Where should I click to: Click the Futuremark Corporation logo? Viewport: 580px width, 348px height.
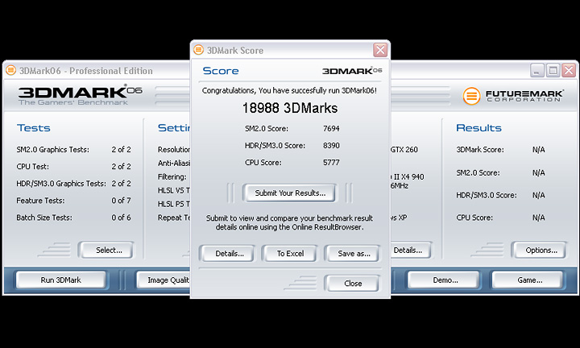(x=513, y=95)
